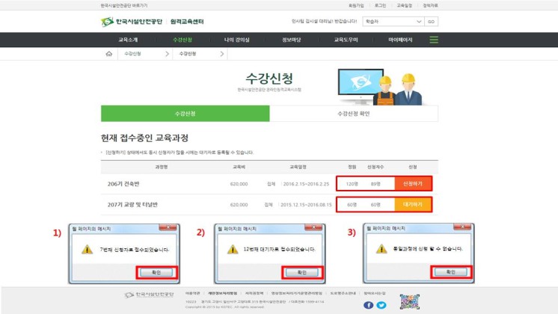Image resolution: width=558 pixels, height=314 pixels.
Task: Click the 89명 applicant count
Action: click(375, 184)
